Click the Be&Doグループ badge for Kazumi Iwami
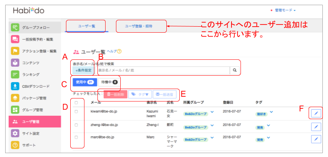Screen dimensions: 328x157 click(196, 114)
